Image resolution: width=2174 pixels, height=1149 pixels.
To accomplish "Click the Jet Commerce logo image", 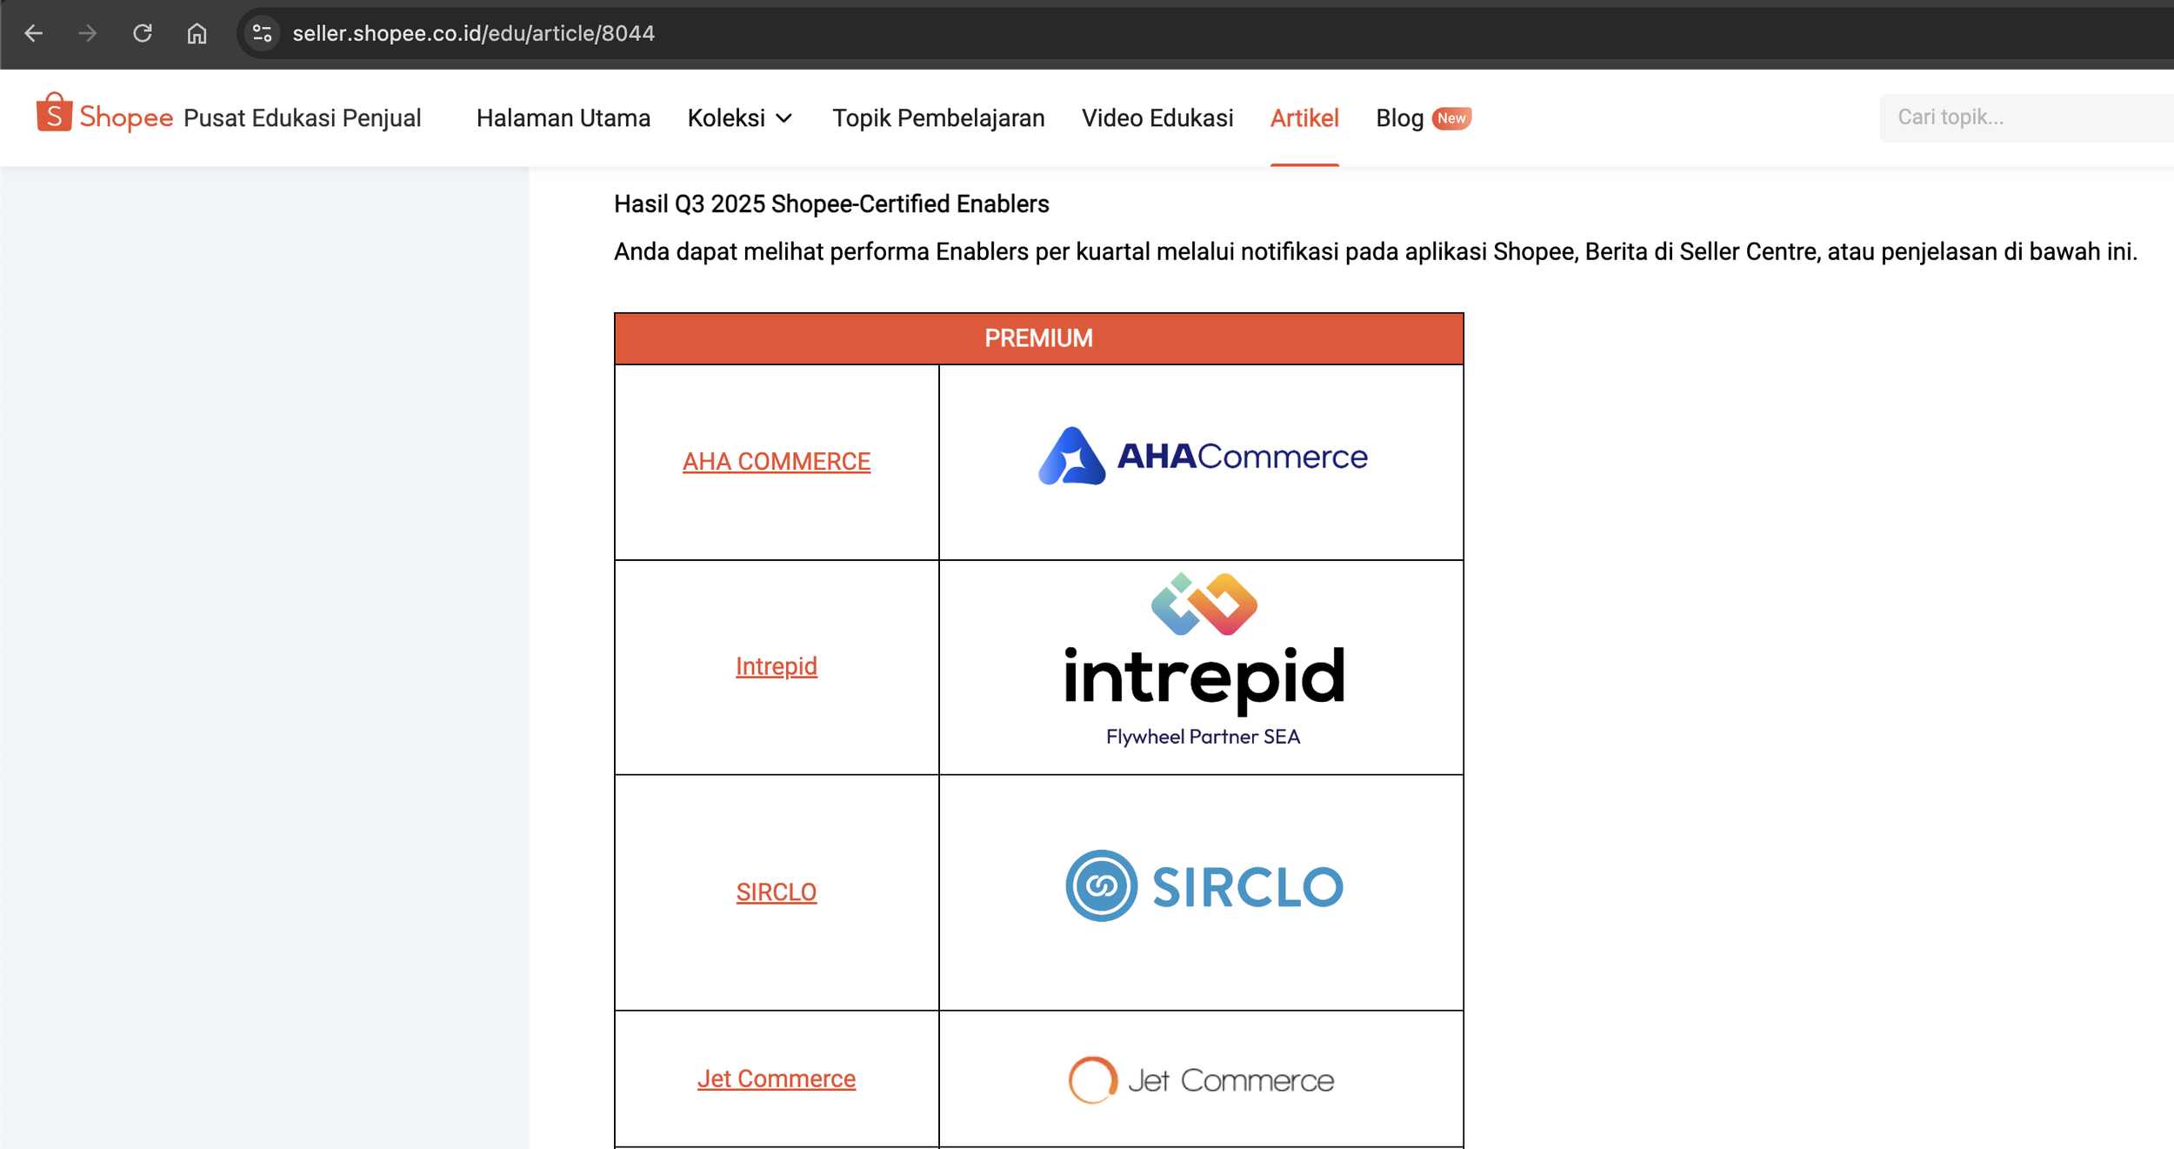I will tap(1201, 1079).
